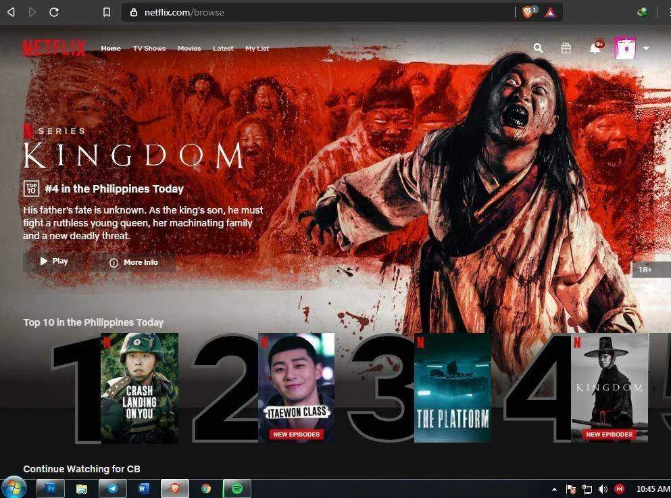Reload the Netflix page
Image resolution: width=671 pixels, height=498 pixels.
pos(54,12)
